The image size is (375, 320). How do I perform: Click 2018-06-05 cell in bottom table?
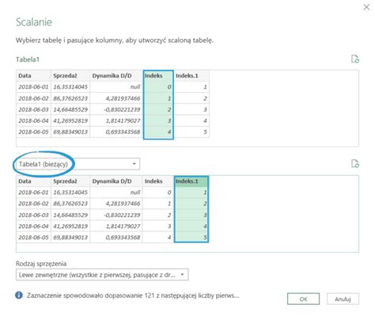pos(33,237)
